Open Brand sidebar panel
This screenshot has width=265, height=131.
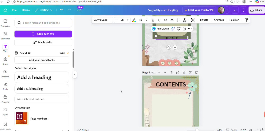(x=5, y=61)
